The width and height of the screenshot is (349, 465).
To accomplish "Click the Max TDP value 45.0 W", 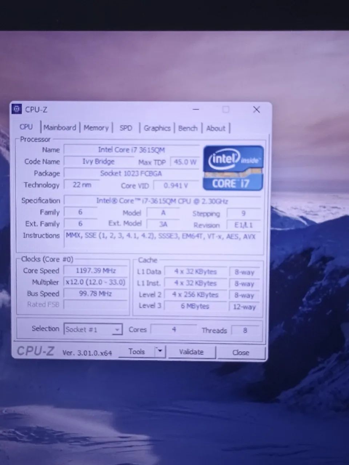I will [185, 162].
